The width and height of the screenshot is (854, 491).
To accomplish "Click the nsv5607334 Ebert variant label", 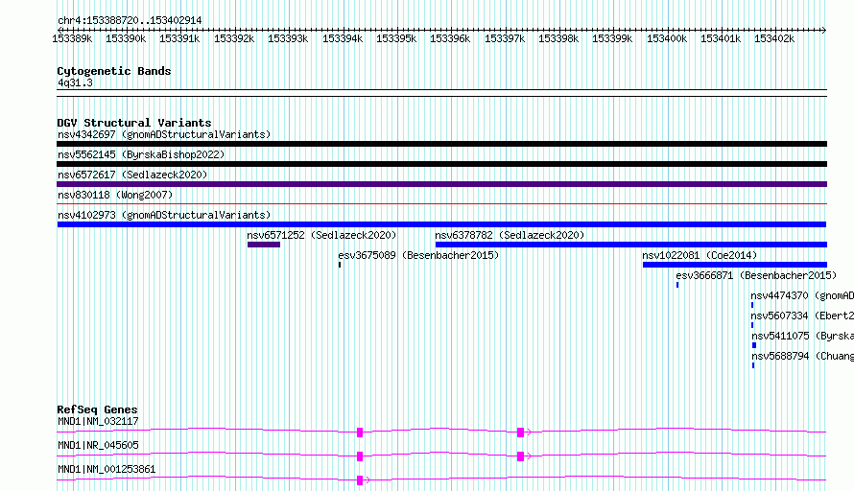I will [x=802, y=316].
